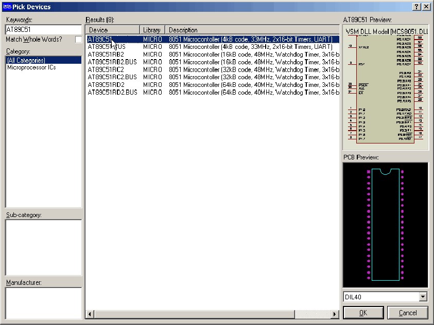Image resolution: width=434 pixels, height=325 pixels.
Task: Select the AT89C51RB2 device row
Action: tap(213, 55)
